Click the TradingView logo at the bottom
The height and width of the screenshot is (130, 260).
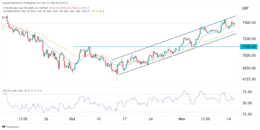pyautogui.click(x=11, y=127)
